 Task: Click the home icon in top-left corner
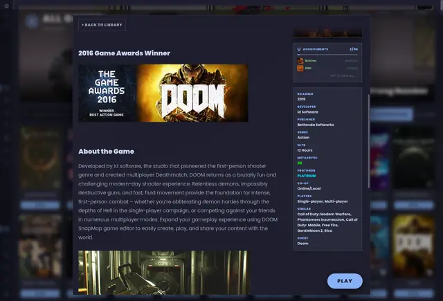click(6, 6)
